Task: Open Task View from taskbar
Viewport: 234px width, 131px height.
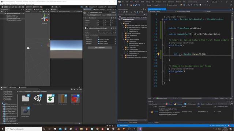Action: (49, 129)
